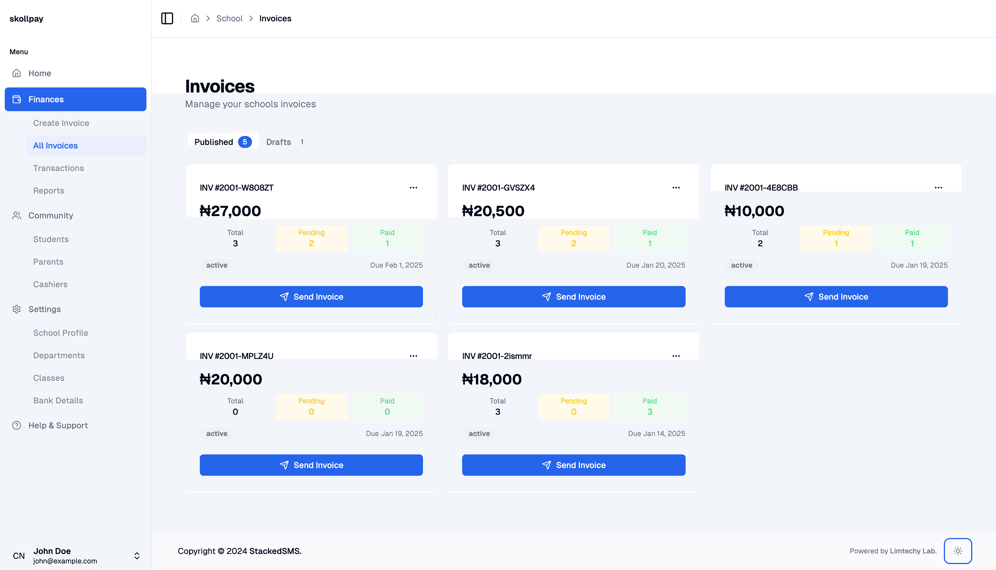This screenshot has width=996, height=570.
Task: Click the Paid 1 box on INV #2001-GVSZX4
Action: coord(649,238)
